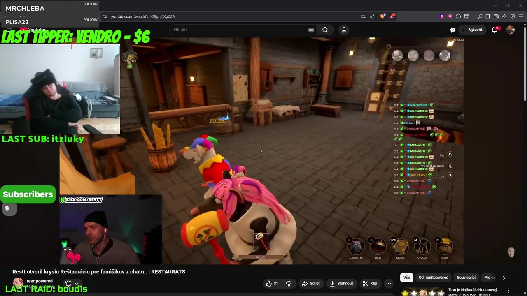Open Brave Rewards triangle icon
The height and width of the screenshot is (296, 527).
(x=393, y=16)
